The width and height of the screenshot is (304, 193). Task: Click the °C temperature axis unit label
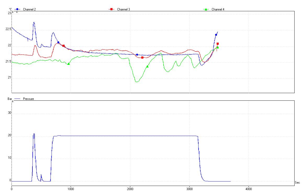coord(10,9)
